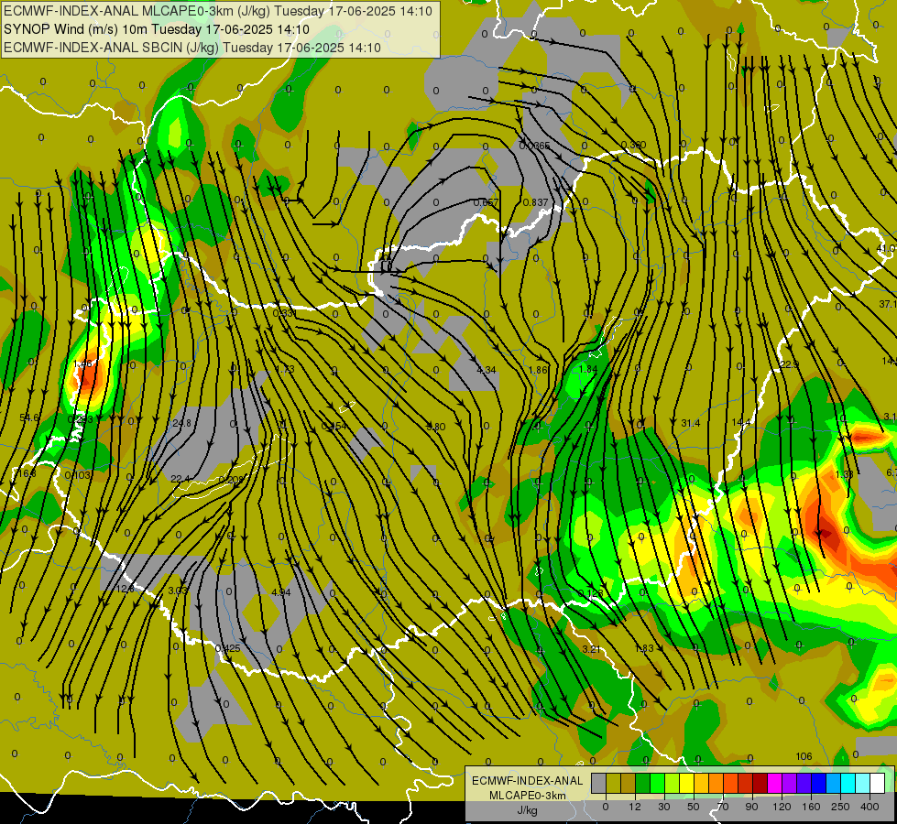Click the 'ECMWF-INDEX-ANAL SBCIN (J/kg)' title line
This screenshot has width=897, height=824.
[192, 48]
